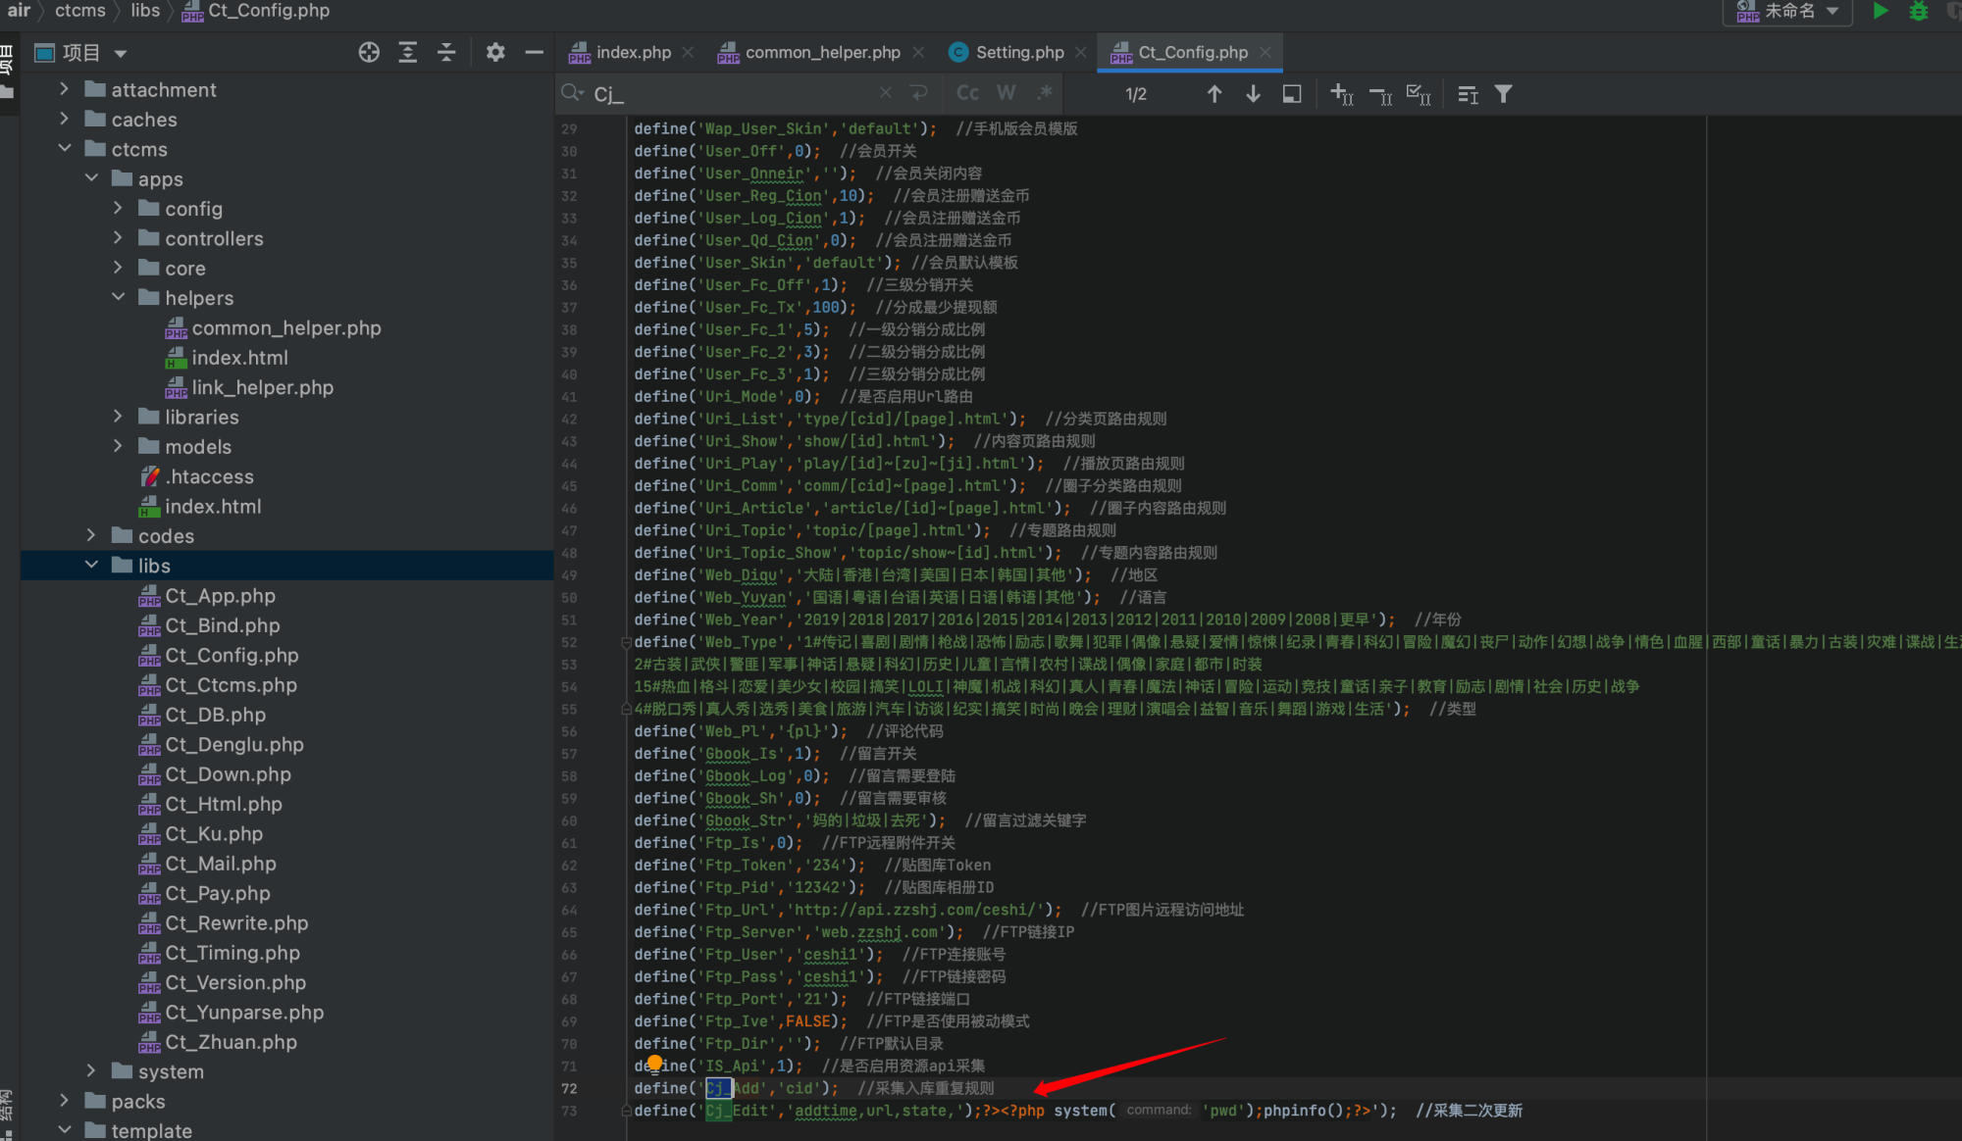Click the green Run button
The width and height of the screenshot is (1962, 1141).
[x=1880, y=12]
